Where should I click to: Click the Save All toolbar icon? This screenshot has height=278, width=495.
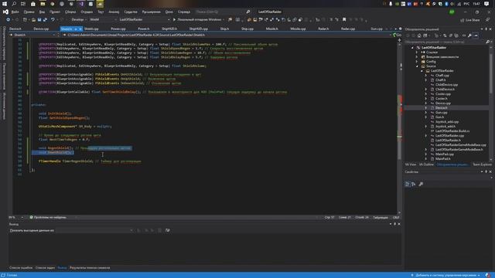[45, 19]
